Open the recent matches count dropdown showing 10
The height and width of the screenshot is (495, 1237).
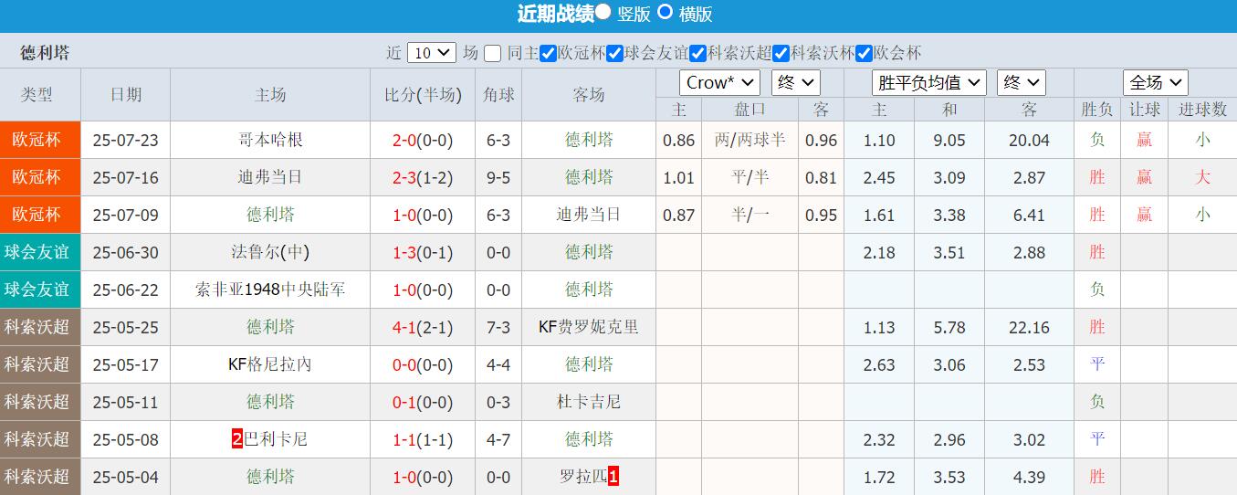click(x=432, y=53)
